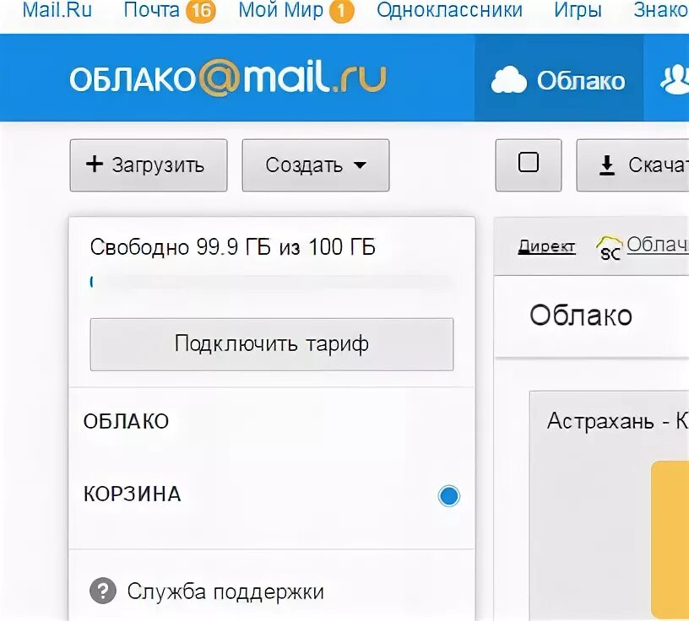Open the shared users icon tab
The image size is (689, 621).
(675, 79)
